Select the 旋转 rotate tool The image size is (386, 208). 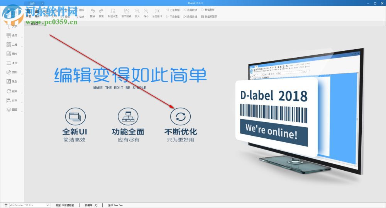12,91
